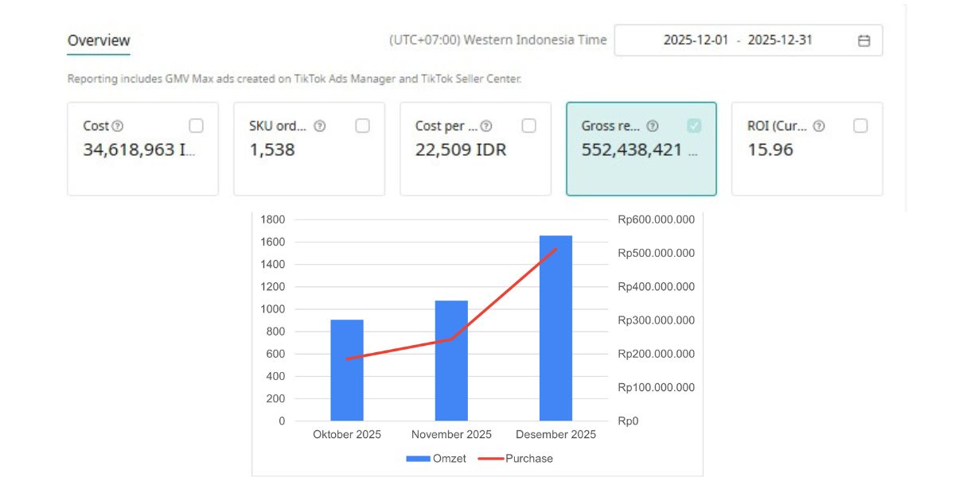Select the Overview tab

click(x=99, y=41)
